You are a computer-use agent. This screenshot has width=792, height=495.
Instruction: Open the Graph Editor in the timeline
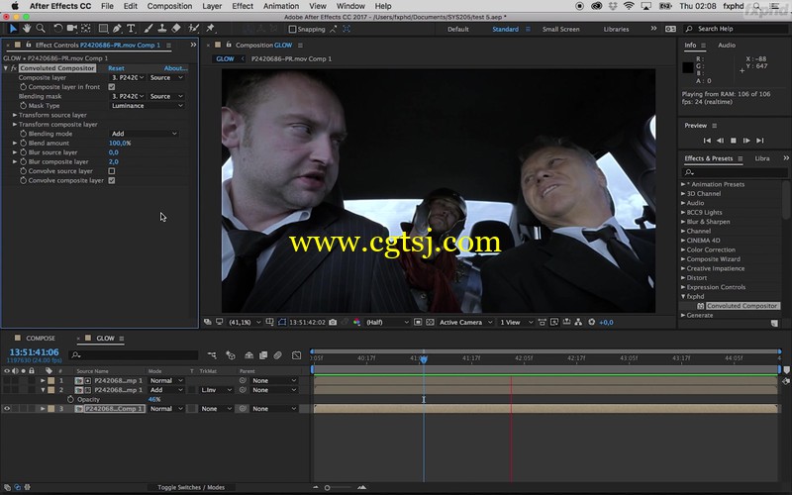coord(296,355)
